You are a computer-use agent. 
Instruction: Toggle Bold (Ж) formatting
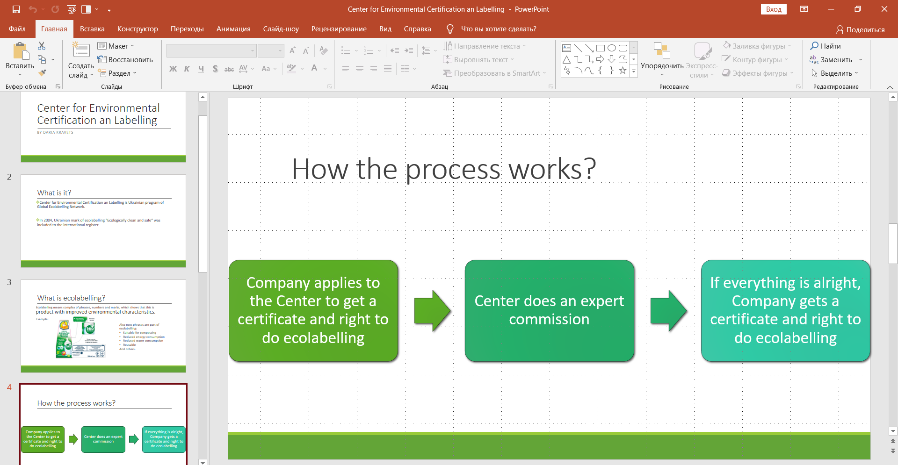(173, 69)
